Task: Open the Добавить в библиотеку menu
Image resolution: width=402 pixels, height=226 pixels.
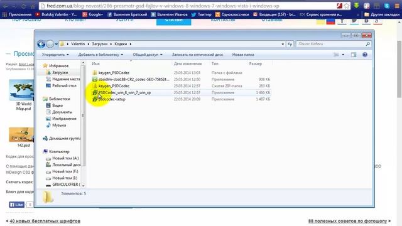Action: tap(100, 55)
